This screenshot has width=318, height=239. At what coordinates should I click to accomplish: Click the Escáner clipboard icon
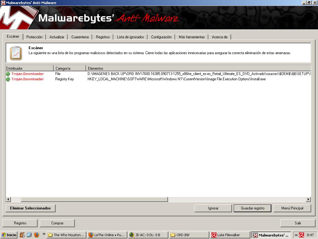click(16, 53)
